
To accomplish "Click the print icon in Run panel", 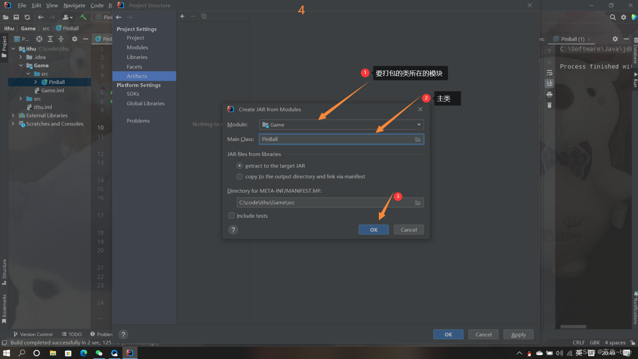I will [549, 94].
